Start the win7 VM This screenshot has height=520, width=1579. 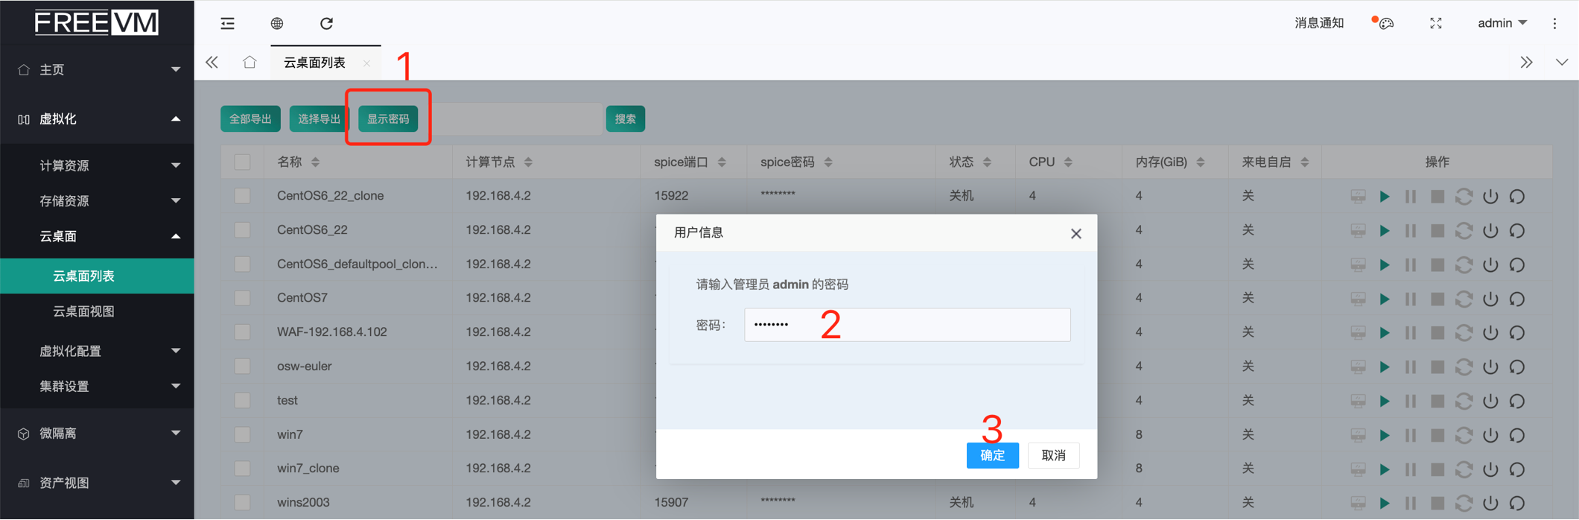point(1385,435)
